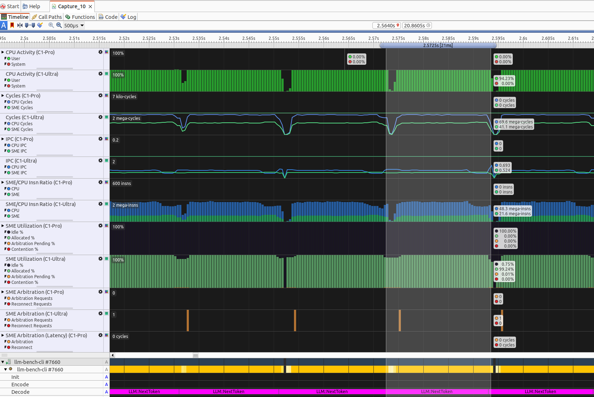Open settings gear for SME Utilization (C1-Pro)
Image resolution: width=594 pixels, height=397 pixels.
pos(100,226)
